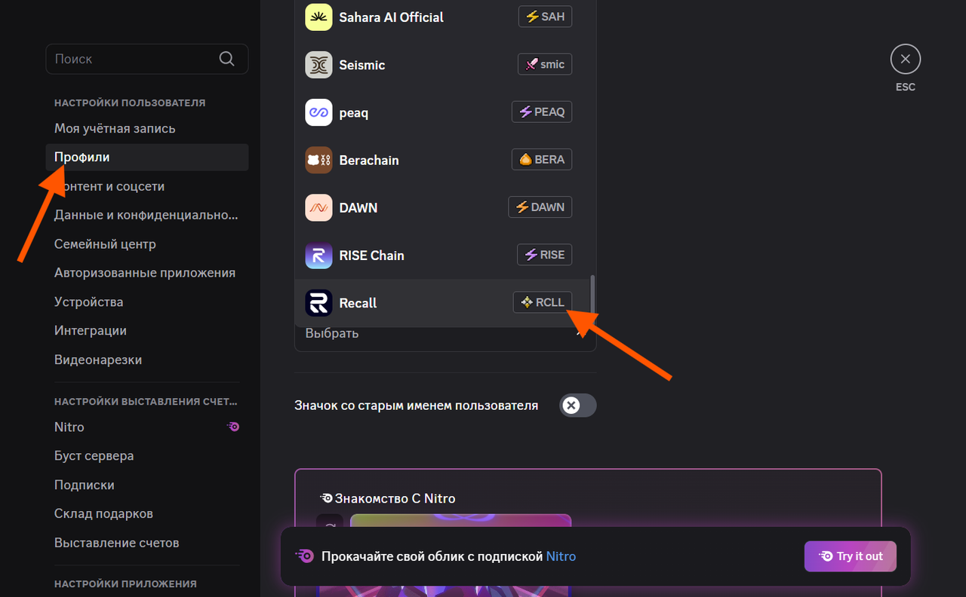Open Подписки settings

(147, 485)
